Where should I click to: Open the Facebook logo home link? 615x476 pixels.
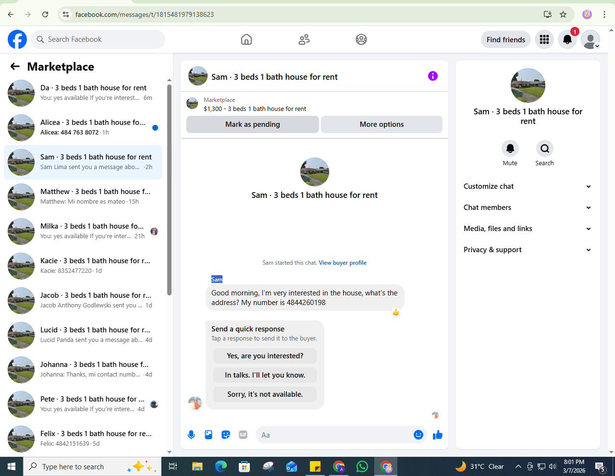click(17, 39)
